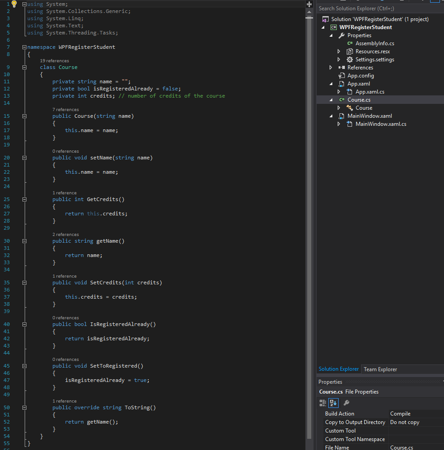Screen dimensions: 444x450
Task: Collapse the MainWindow.xaml node
Action: coord(331,116)
